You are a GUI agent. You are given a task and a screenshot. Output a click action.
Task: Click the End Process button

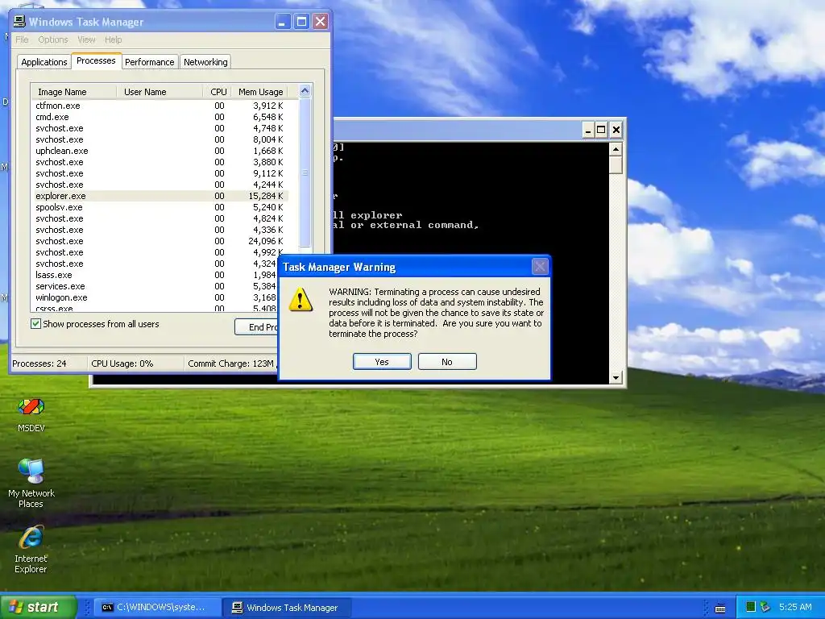point(257,327)
